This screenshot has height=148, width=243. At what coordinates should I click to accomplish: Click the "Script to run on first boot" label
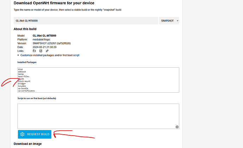[x=37, y=98]
